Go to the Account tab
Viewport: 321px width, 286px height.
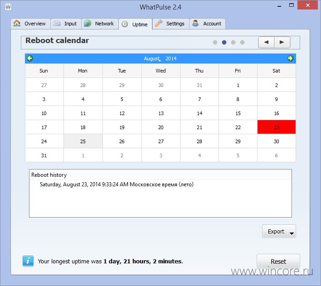coord(207,24)
